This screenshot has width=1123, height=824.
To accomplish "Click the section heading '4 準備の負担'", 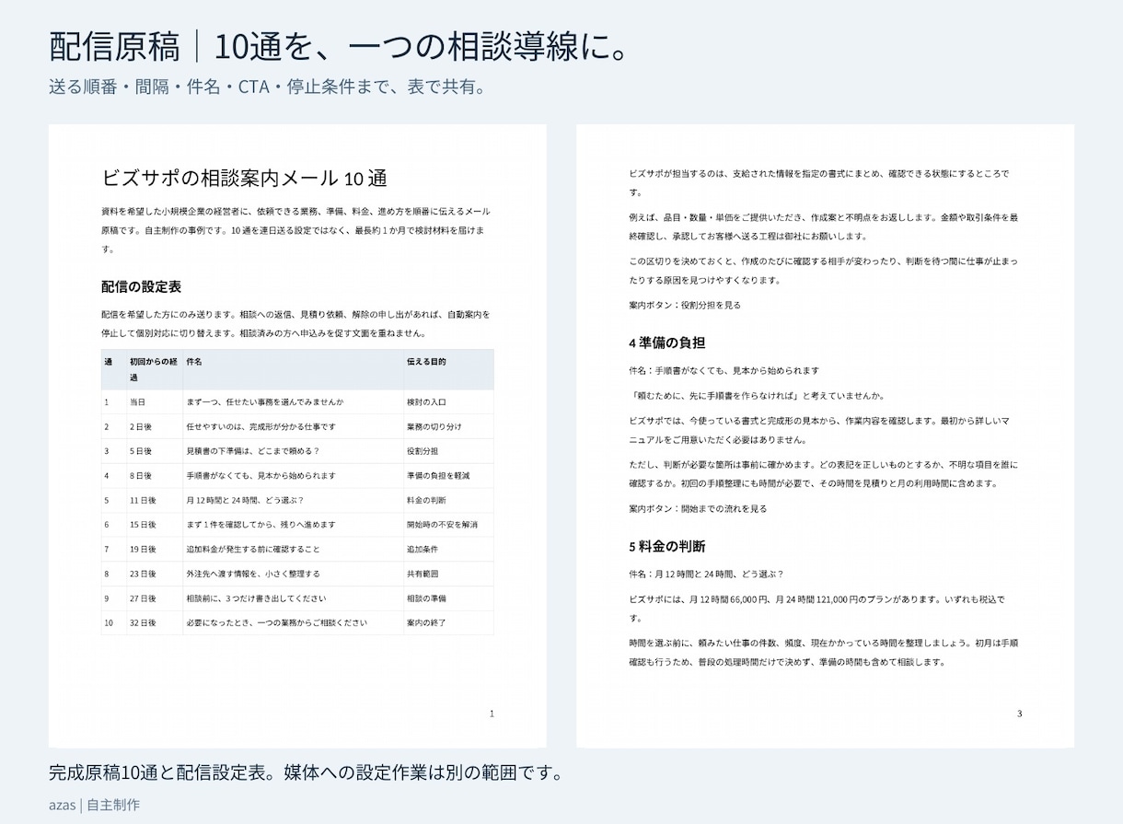I will click(x=667, y=342).
